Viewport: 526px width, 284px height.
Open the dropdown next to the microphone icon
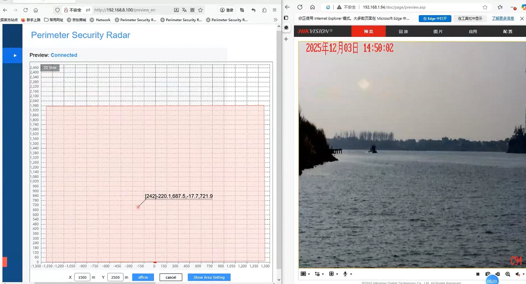tap(351, 274)
